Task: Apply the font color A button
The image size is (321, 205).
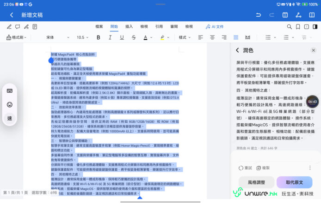Action: coord(145,37)
